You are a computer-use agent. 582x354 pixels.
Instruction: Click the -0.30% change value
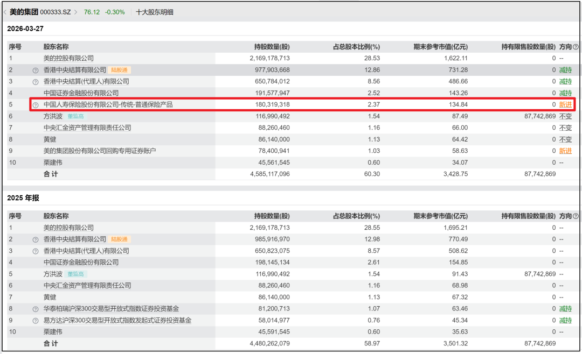(115, 12)
